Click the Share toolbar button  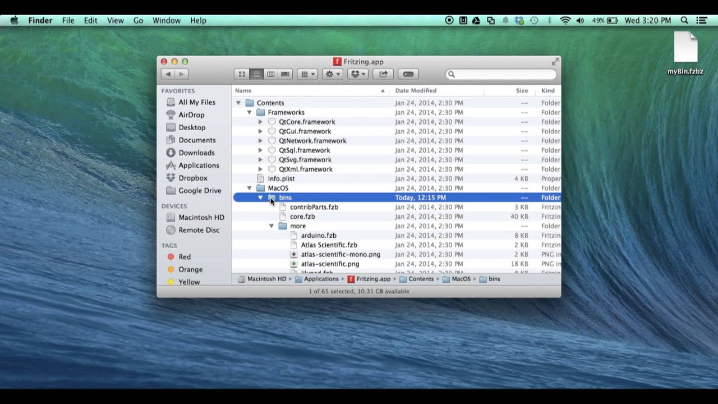point(383,74)
